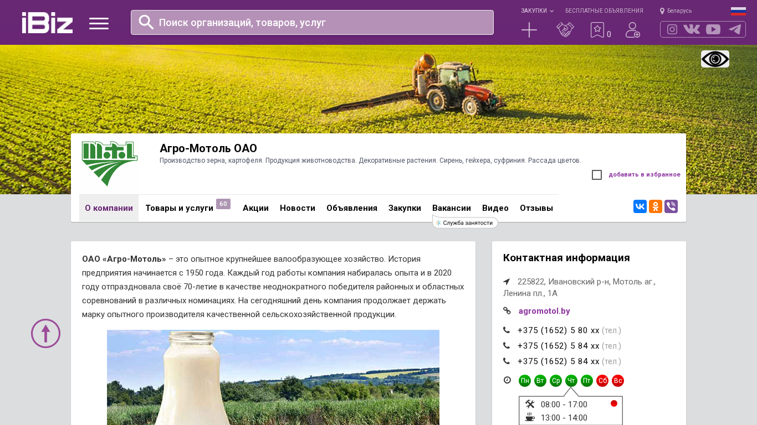The height and width of the screenshot is (425, 757).
Task: Switch to the Акции tab
Action: click(x=255, y=208)
